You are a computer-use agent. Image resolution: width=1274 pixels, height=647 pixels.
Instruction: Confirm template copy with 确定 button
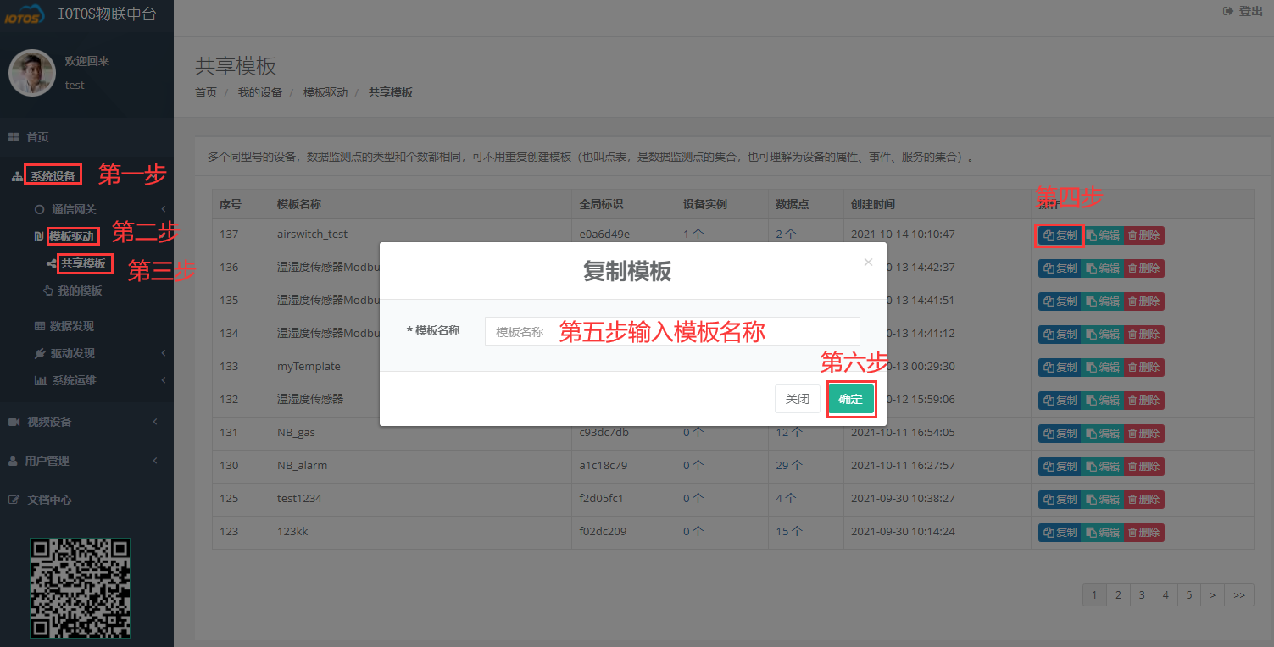tap(851, 398)
